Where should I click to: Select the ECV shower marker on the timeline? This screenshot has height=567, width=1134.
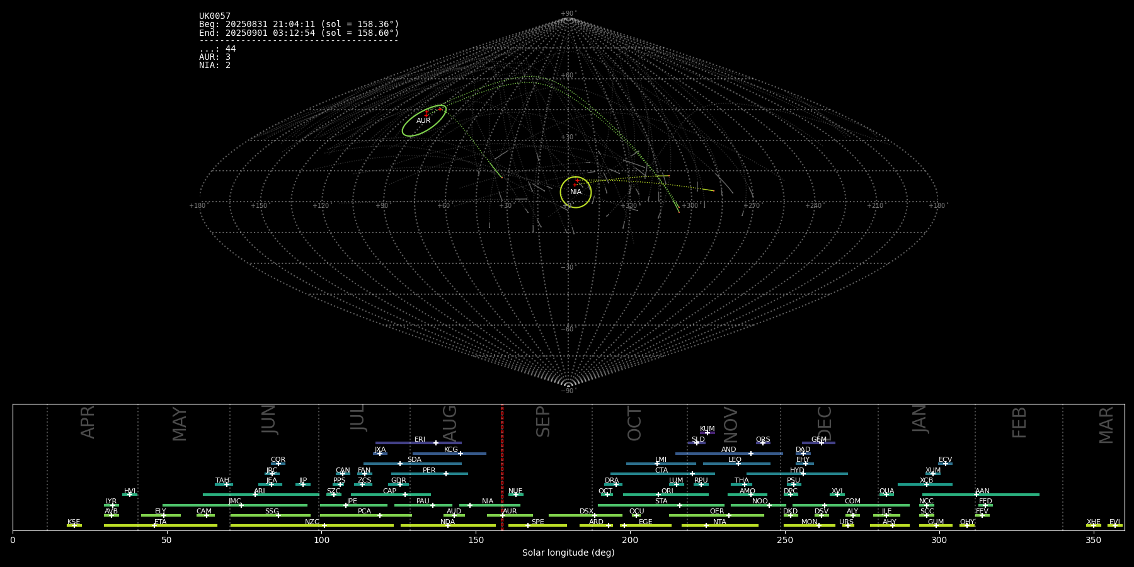pos(945,464)
